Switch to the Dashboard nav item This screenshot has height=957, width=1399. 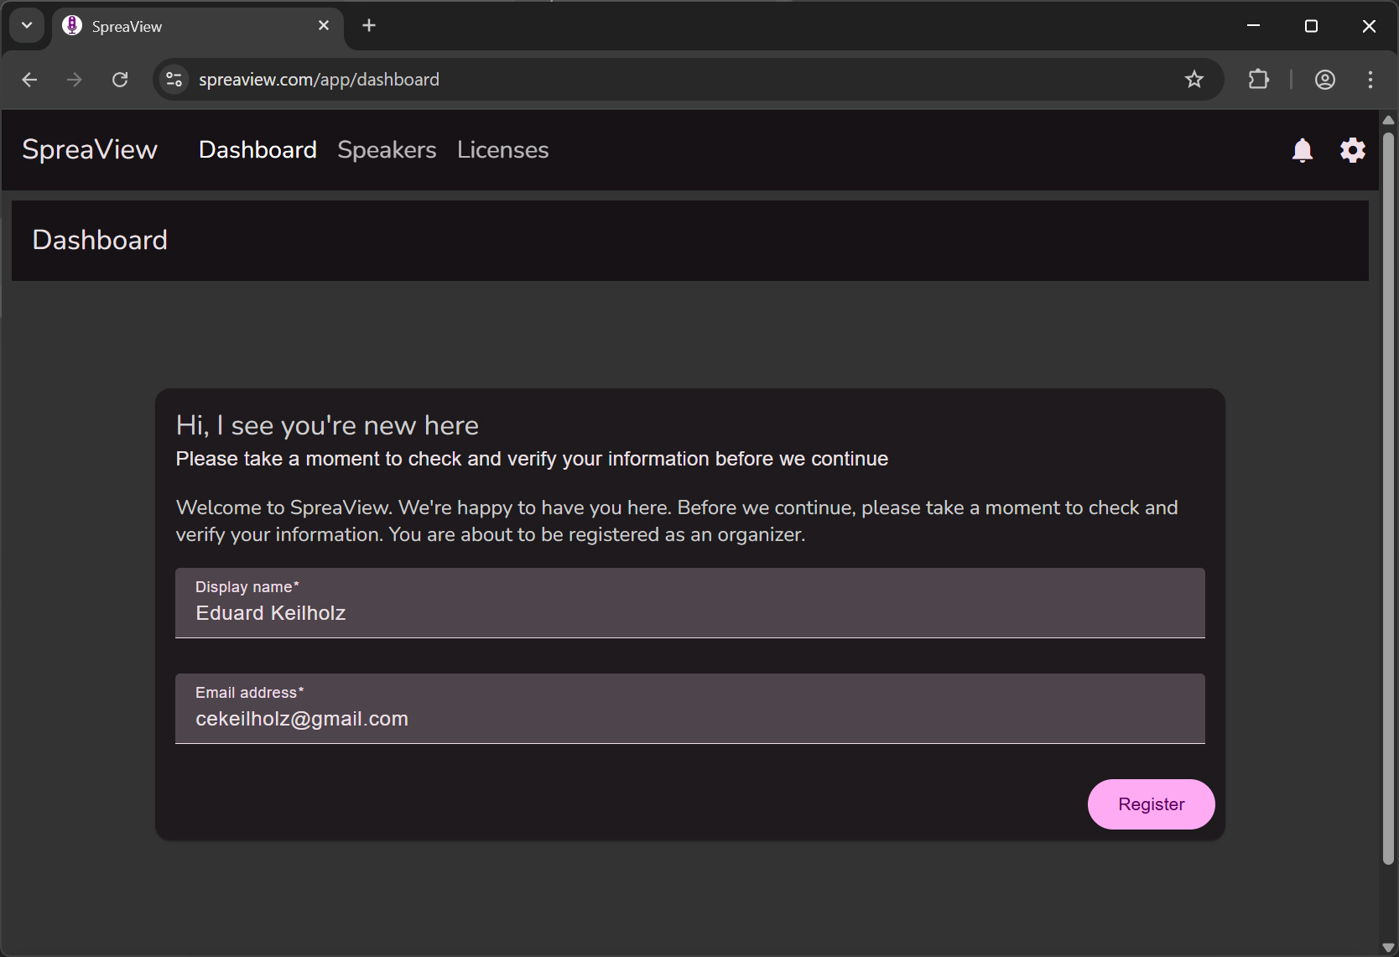point(257,150)
